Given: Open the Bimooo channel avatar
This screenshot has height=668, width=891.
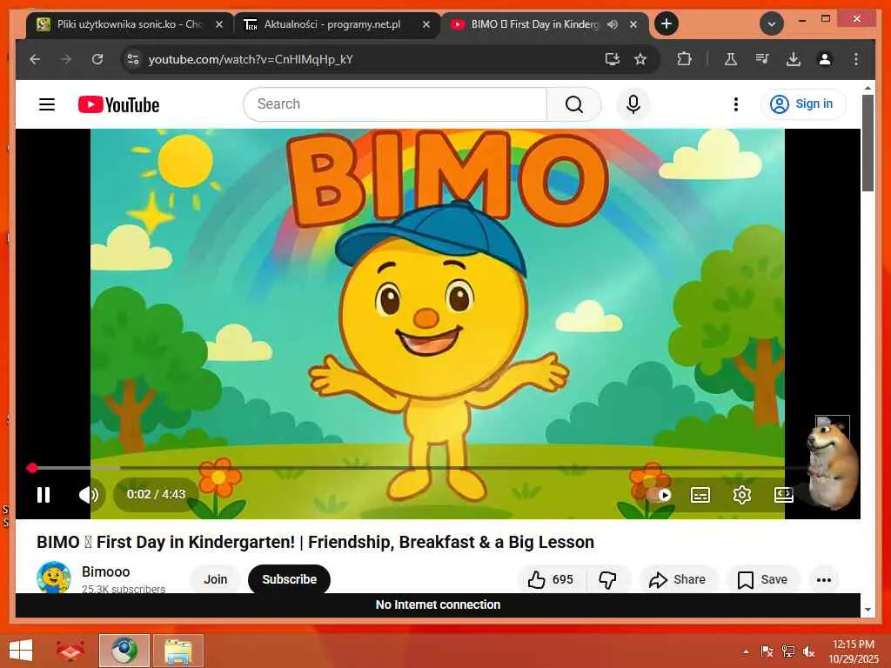Looking at the screenshot, I should 53,578.
